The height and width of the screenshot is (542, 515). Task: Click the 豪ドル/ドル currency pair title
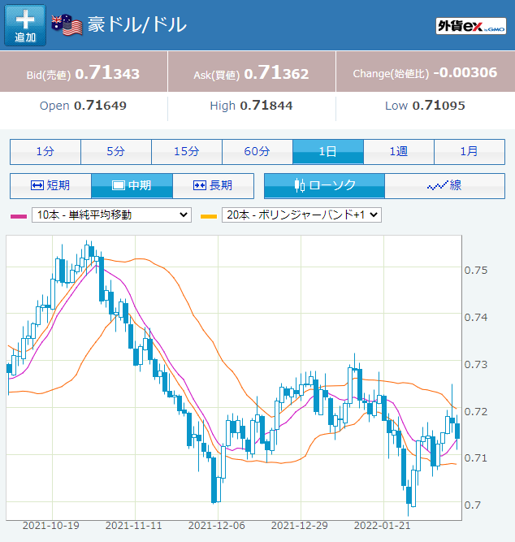coord(137,25)
